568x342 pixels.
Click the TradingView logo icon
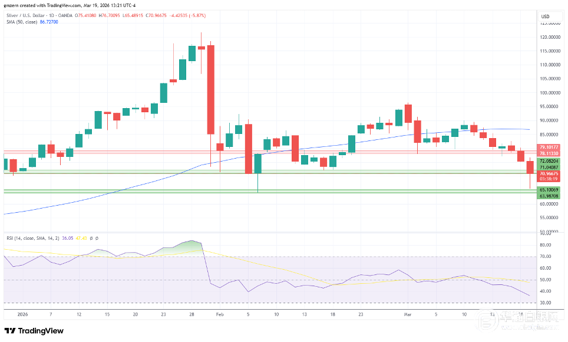tap(10, 331)
